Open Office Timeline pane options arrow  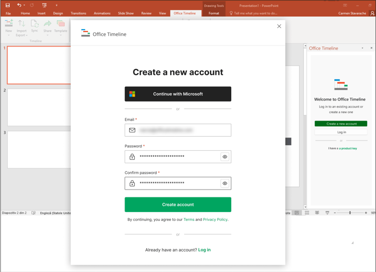pyautogui.click(x=363, y=48)
